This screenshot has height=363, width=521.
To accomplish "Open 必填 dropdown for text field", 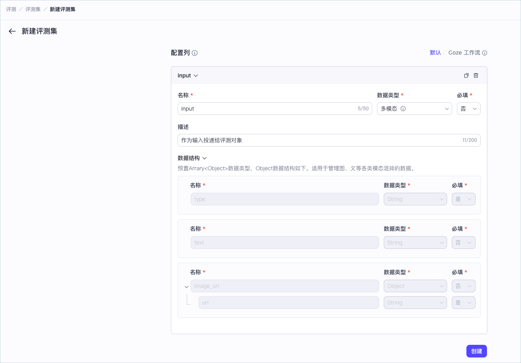I will coord(464,243).
